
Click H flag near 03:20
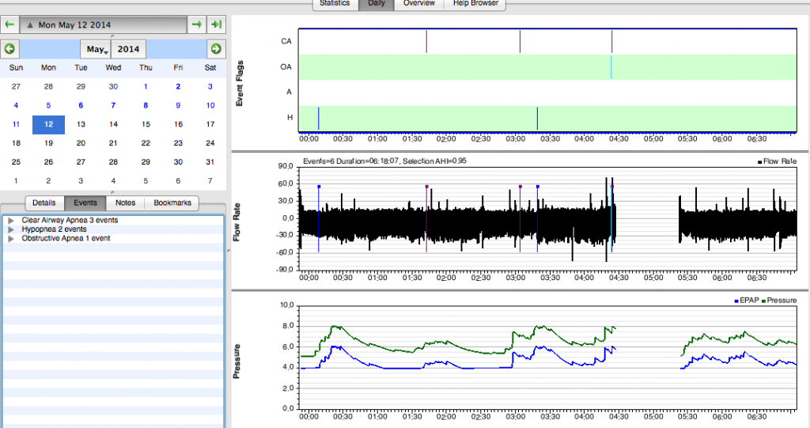tap(538, 119)
